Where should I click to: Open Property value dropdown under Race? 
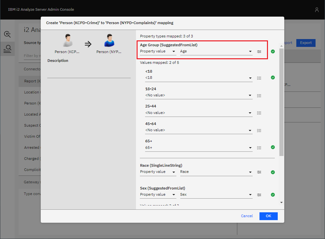coord(158,172)
